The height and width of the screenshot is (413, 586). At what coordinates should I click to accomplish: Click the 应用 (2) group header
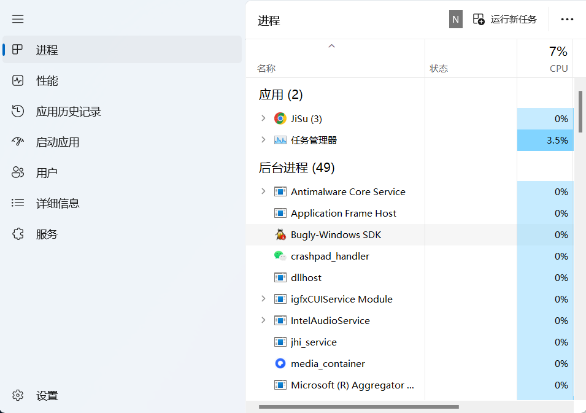point(280,95)
